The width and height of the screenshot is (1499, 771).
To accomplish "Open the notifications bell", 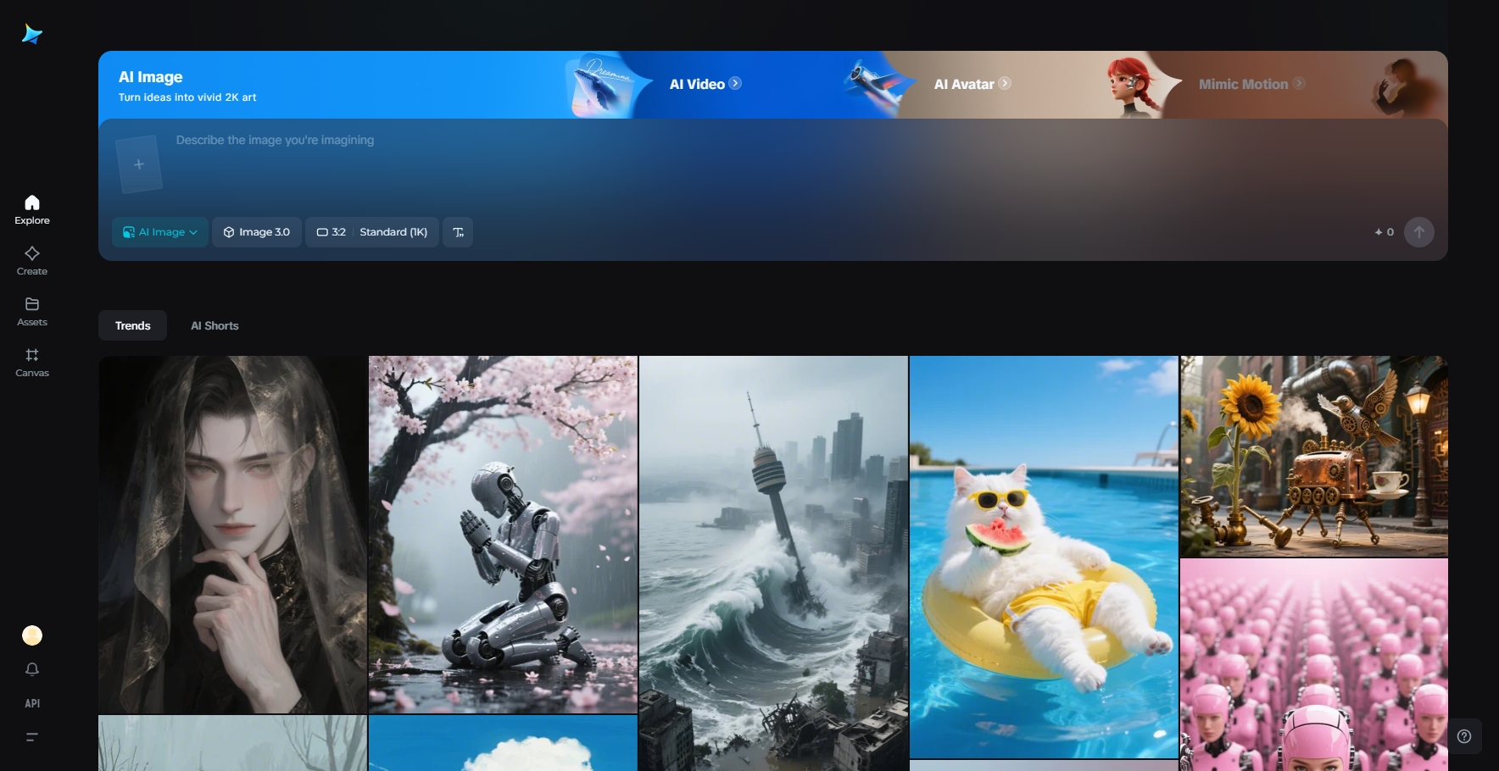I will click(31, 669).
